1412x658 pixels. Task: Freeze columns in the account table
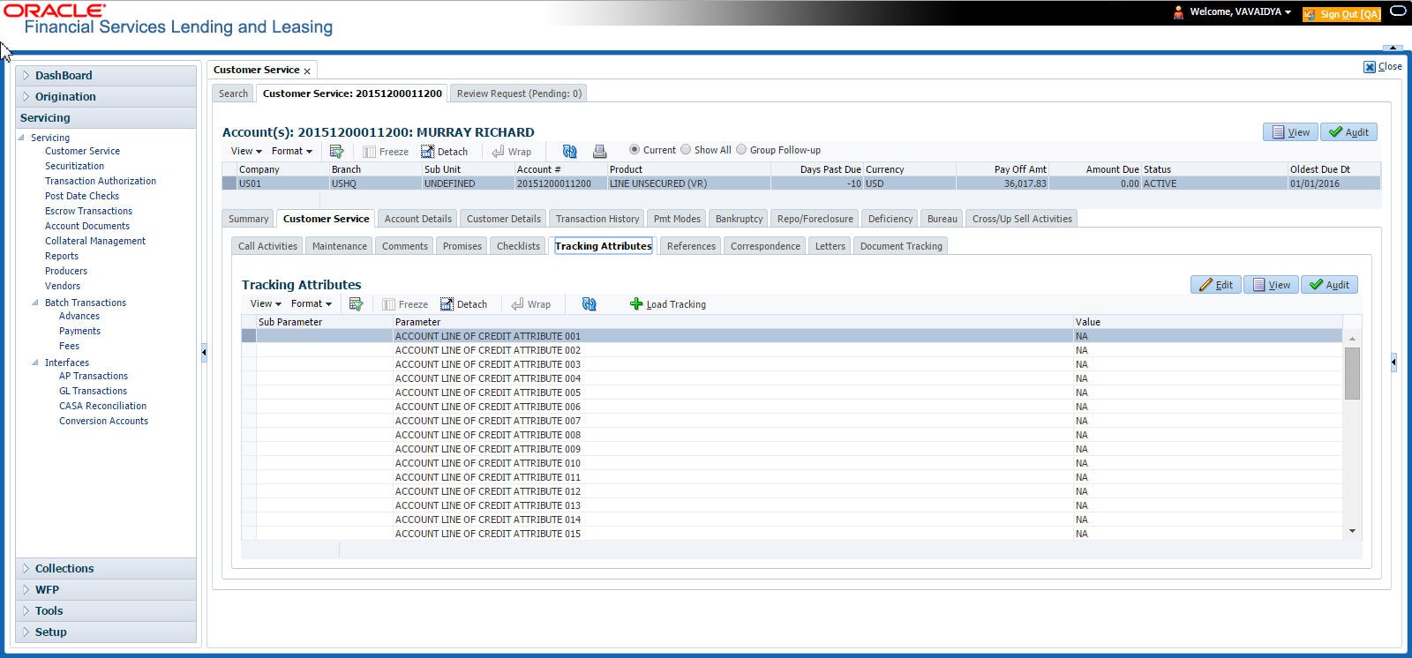tap(386, 152)
